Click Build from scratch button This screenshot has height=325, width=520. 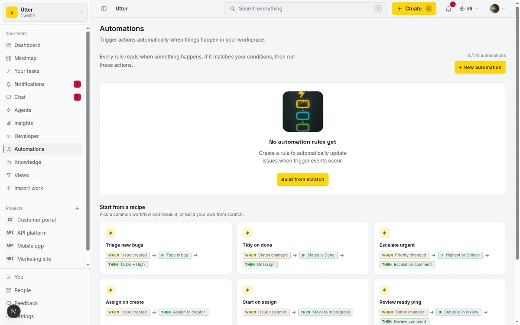point(302,179)
